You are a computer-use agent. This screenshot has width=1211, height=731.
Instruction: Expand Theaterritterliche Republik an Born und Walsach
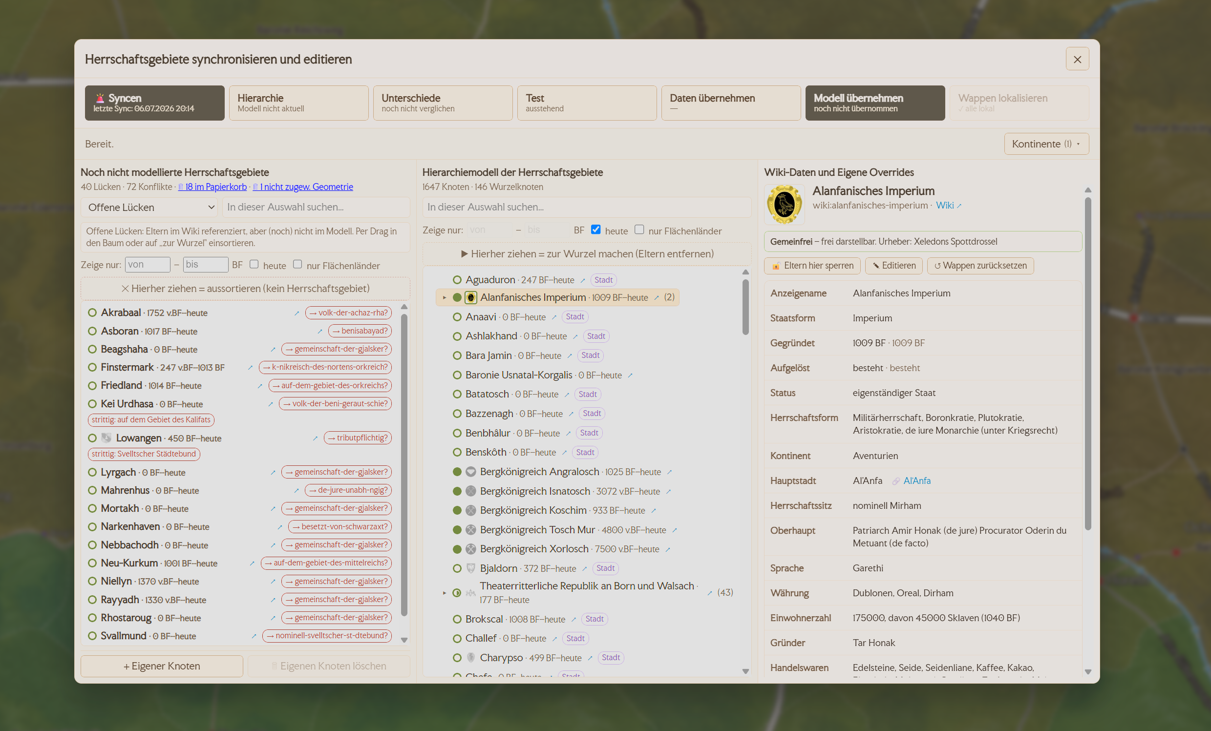point(445,593)
